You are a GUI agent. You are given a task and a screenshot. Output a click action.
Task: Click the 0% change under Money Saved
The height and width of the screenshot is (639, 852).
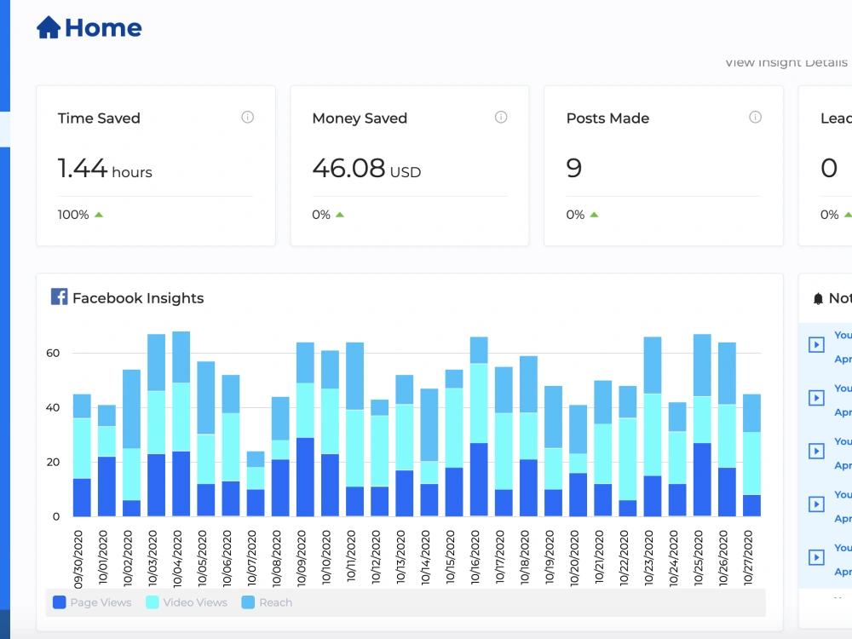[321, 215]
